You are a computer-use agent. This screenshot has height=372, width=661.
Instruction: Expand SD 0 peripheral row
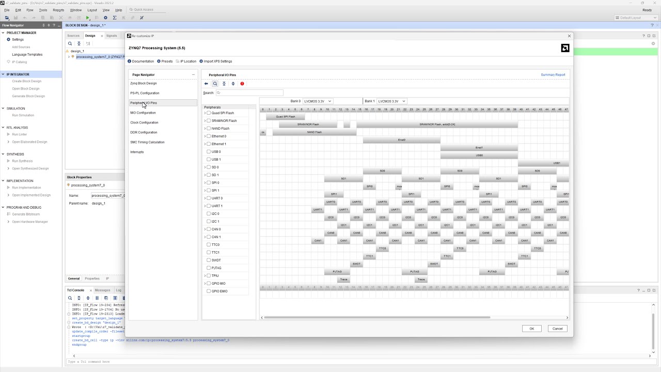204,167
